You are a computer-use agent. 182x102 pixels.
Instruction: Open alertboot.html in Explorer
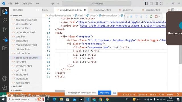pos(24,24)
